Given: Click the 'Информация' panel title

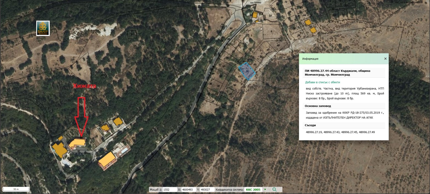Looking at the screenshot, I should (310, 59).
